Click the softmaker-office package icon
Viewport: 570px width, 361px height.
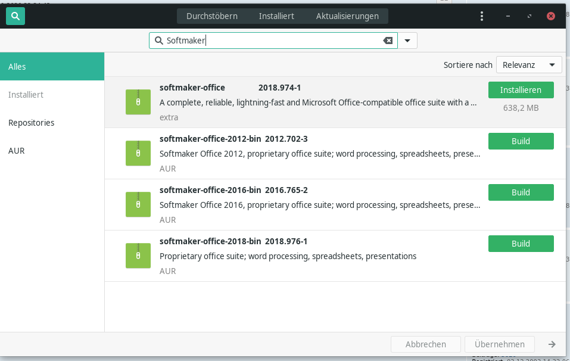[138, 102]
